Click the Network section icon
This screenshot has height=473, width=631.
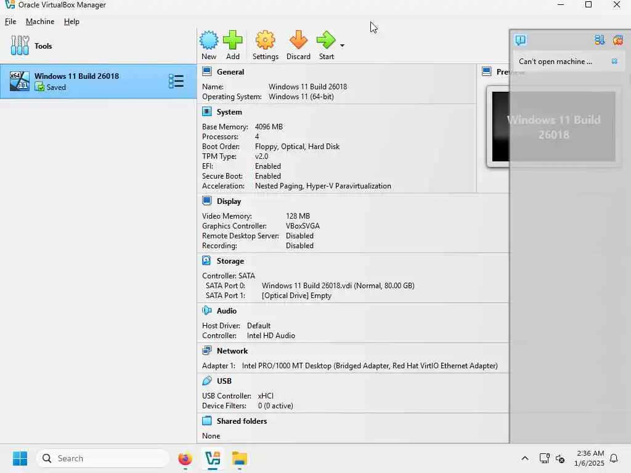[x=207, y=350]
